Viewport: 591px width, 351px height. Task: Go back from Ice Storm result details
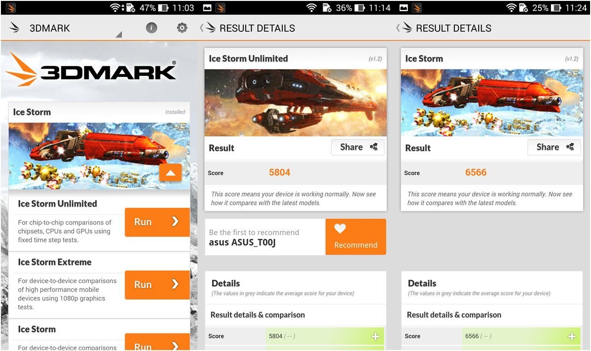(x=404, y=28)
